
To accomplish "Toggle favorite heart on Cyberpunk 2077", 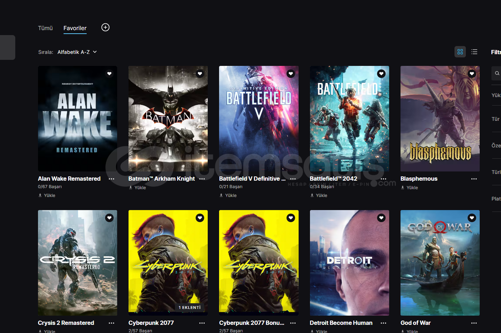I will coord(200,218).
